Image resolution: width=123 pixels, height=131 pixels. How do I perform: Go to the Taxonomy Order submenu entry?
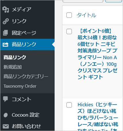(20, 86)
